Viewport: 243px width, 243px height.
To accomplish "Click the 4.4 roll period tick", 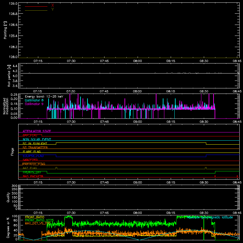I will point(15,66).
